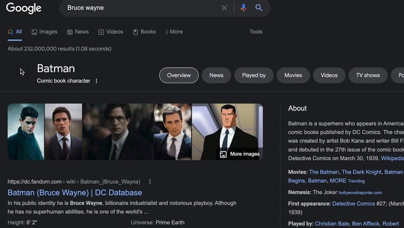This screenshot has width=404, height=228.
Task: Switch to the News search tab
Action: [x=77, y=32]
